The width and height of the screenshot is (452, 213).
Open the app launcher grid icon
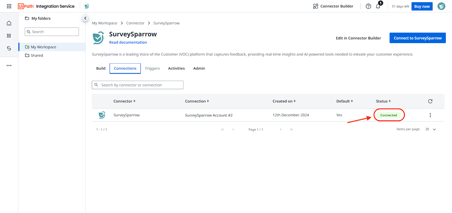[9, 6]
